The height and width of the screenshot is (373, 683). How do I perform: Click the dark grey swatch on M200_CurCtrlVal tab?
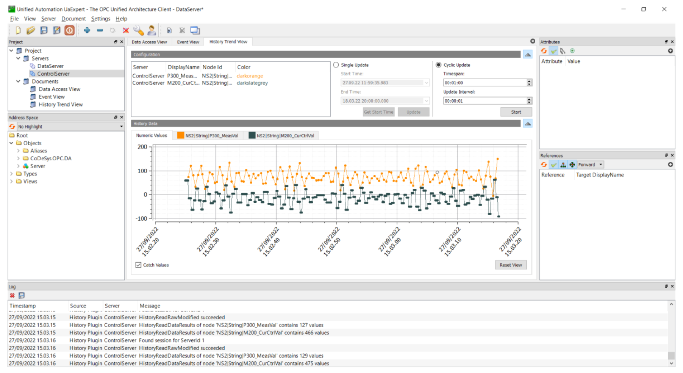[x=252, y=135]
